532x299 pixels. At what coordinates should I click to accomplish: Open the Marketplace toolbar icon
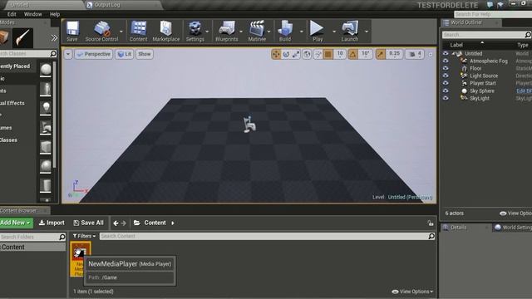(166, 32)
